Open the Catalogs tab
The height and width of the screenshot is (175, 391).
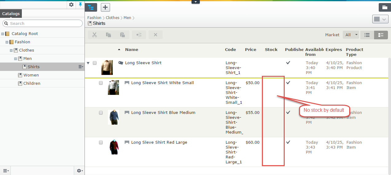(x=11, y=14)
